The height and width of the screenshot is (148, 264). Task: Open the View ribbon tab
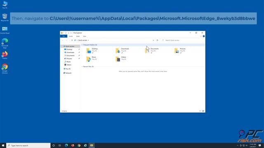[85, 36]
